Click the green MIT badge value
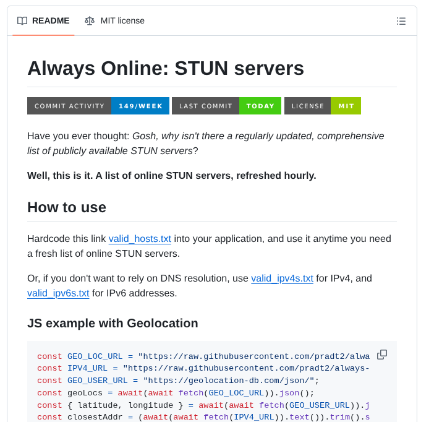Viewport: 421px width, 422px height. [x=346, y=106]
